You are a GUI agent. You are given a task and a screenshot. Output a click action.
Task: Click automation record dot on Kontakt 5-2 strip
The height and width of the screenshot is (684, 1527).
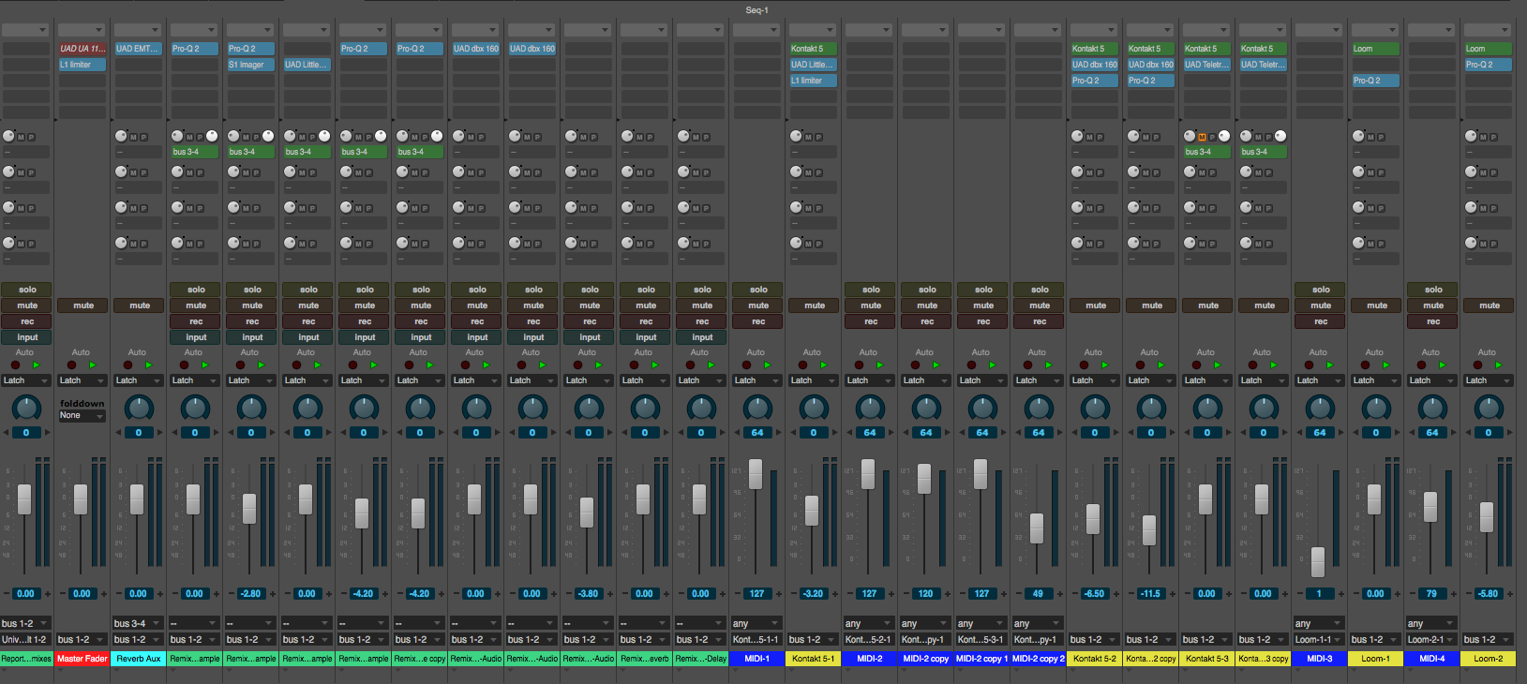click(1084, 364)
